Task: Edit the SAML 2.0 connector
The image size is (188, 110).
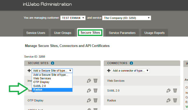Action: click(x=168, y=91)
